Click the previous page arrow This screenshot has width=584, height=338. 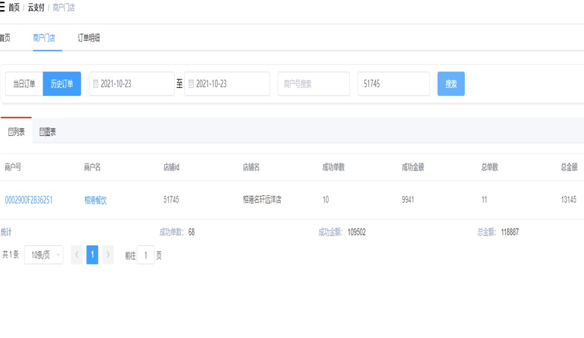click(77, 255)
